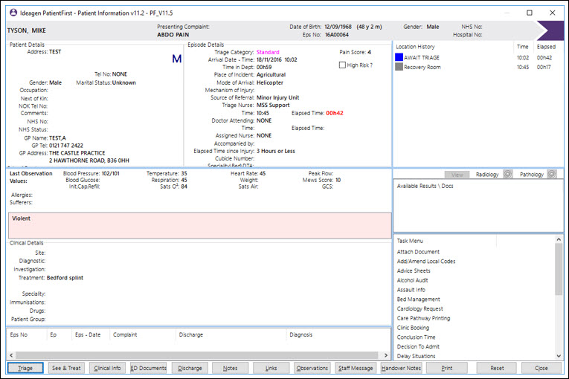The width and height of the screenshot is (569, 379).
Task: Open Bed Management task
Action: 418,299
